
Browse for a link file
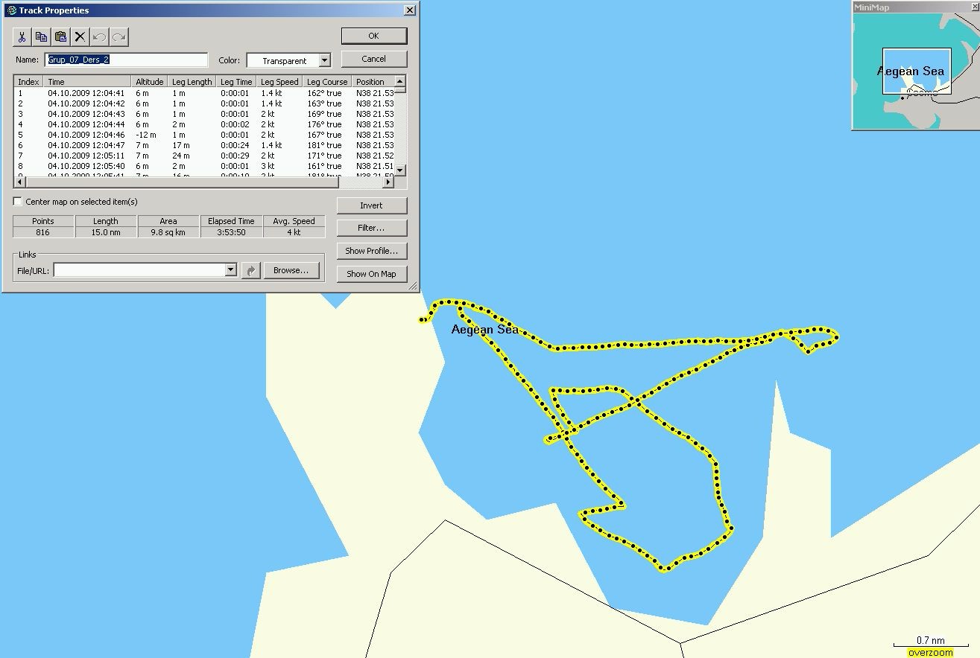click(291, 270)
